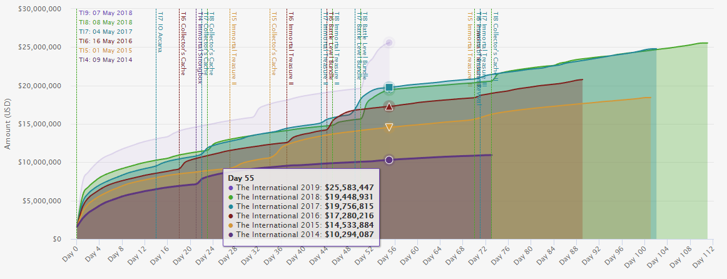Image resolution: width=727 pixels, height=279 pixels.
Task: Click The International 2019 tooltip row
Action: coord(302,188)
